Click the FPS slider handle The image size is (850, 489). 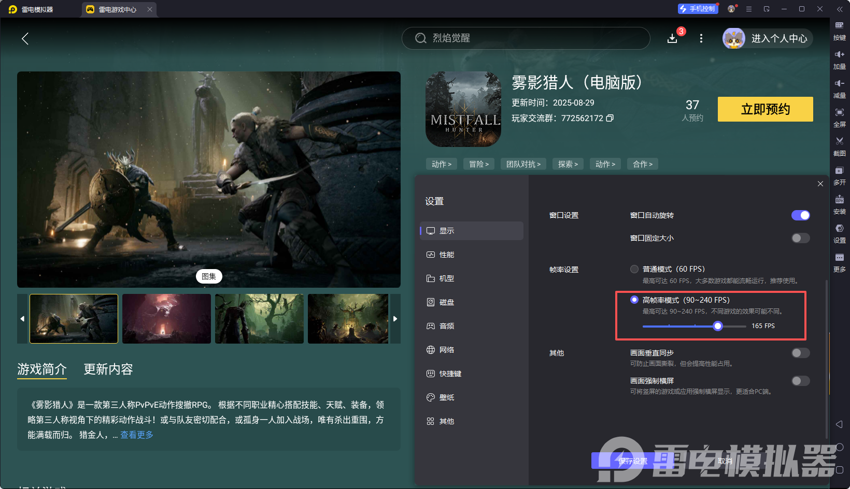(x=718, y=326)
